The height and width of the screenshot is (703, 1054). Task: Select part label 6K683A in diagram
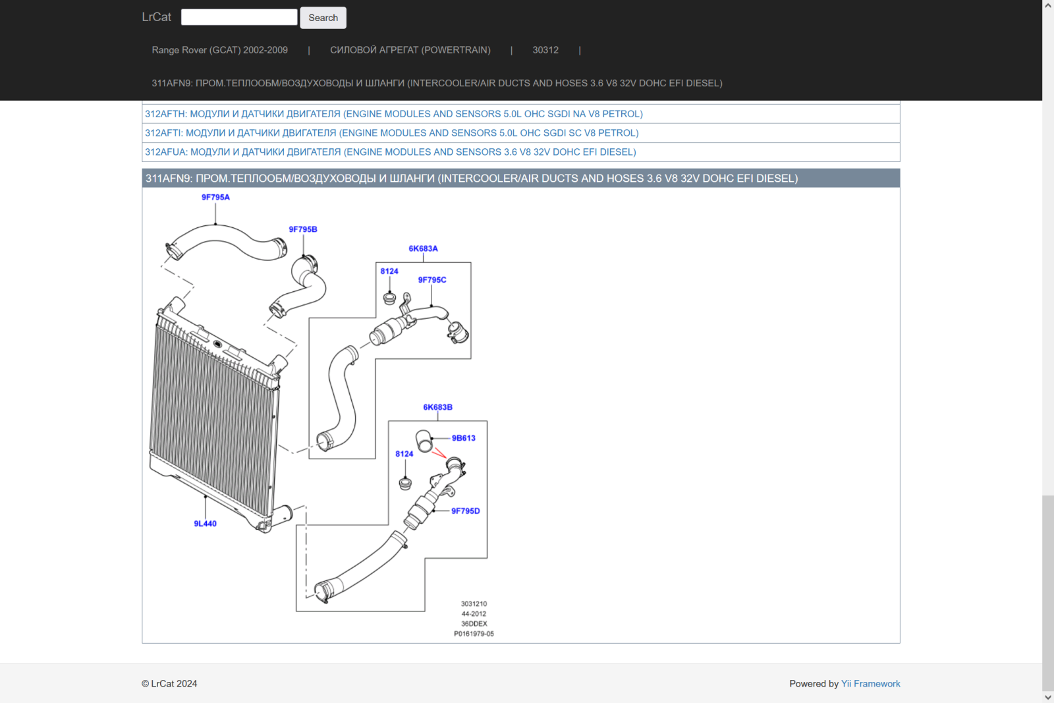423,248
